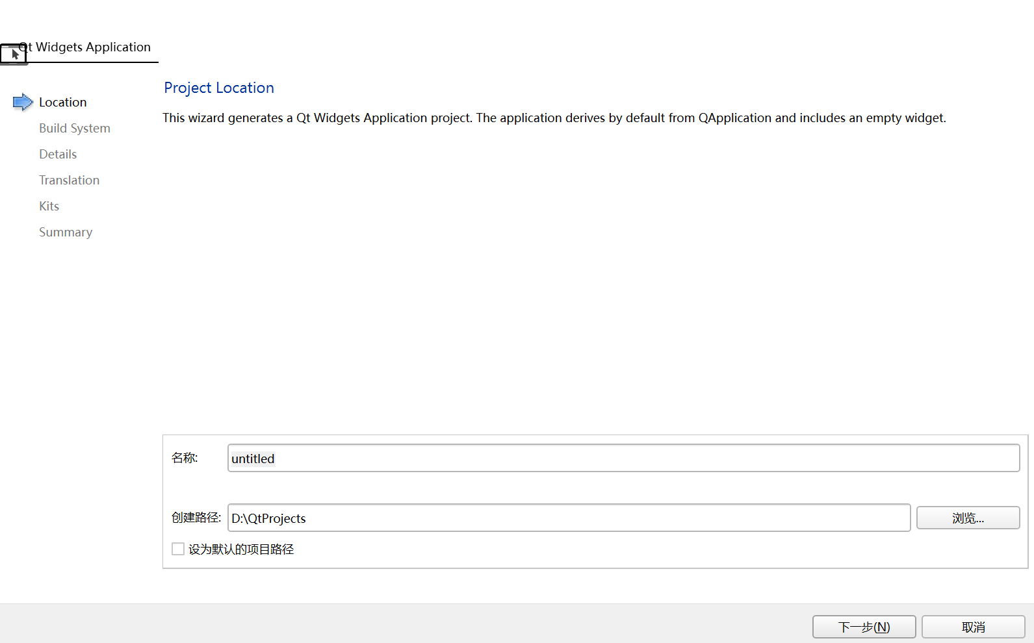Viewport: 1034px width, 643px height.
Task: Click the project name field containing untitled
Action: point(623,458)
